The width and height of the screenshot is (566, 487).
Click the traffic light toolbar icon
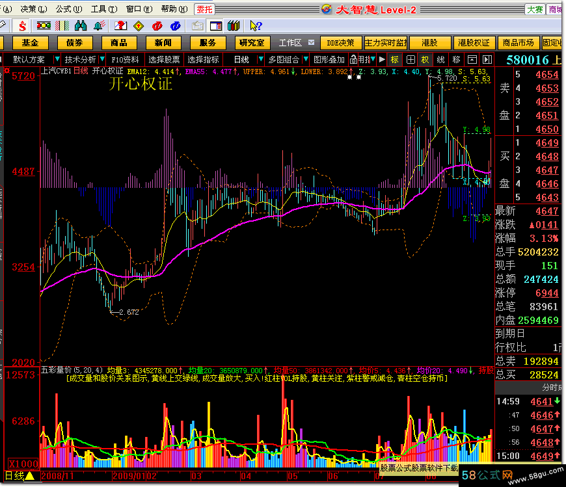click(44, 25)
